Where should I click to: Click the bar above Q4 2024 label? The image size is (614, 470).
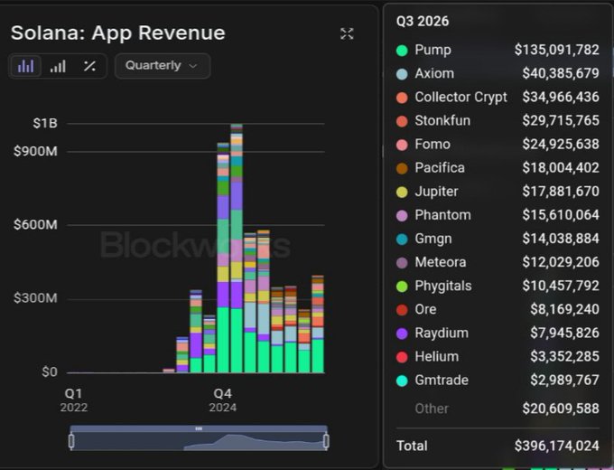(223, 258)
